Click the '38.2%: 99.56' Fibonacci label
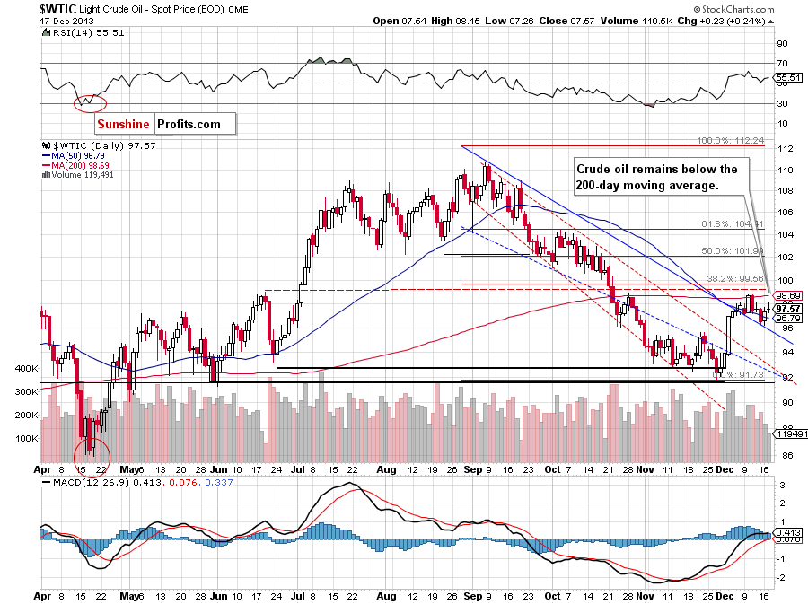808x604 pixels. click(x=734, y=278)
